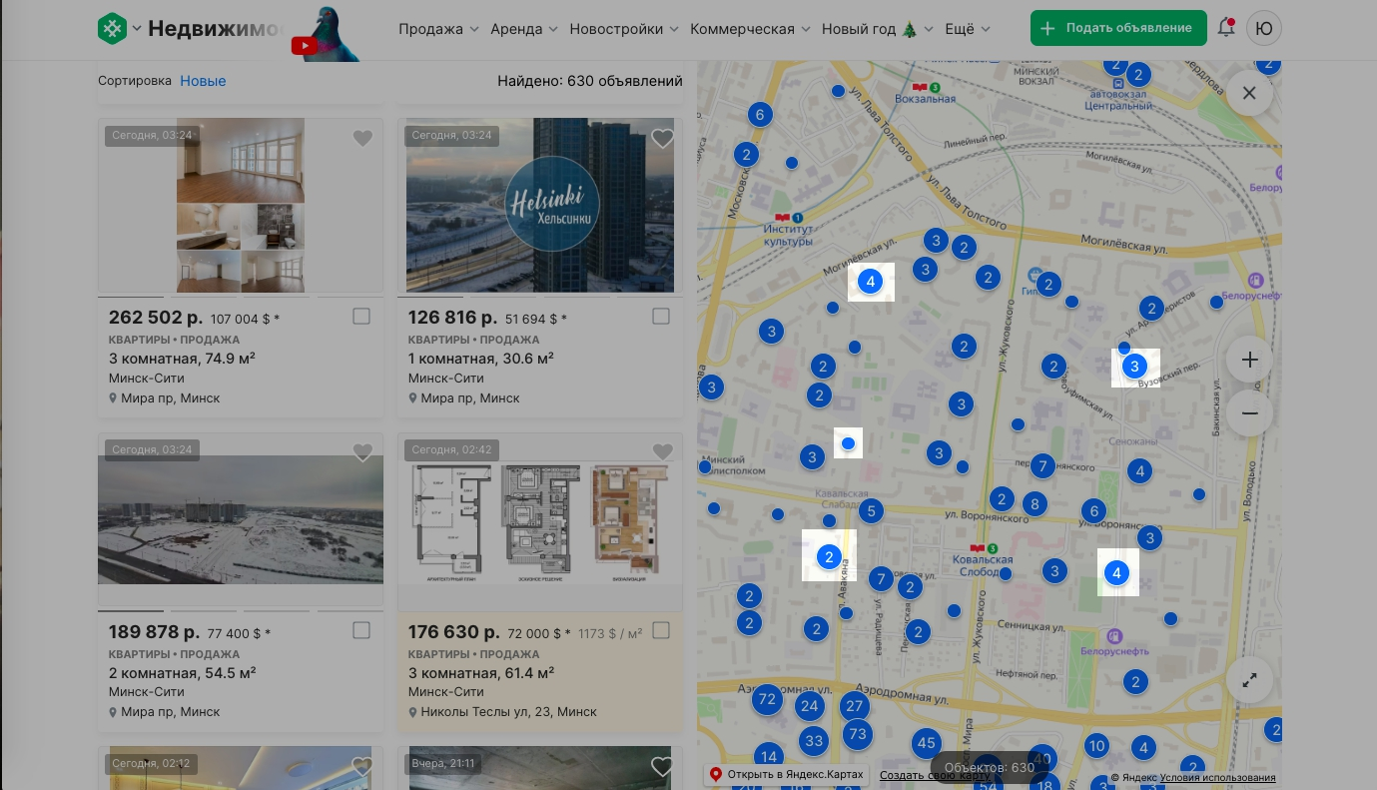Click the map cluster marker labeled 10
The width and height of the screenshot is (1377, 790).
click(x=1097, y=746)
